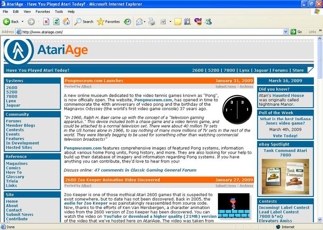Open the Haunted House link
The image size is (323, 230).
(x=288, y=96)
